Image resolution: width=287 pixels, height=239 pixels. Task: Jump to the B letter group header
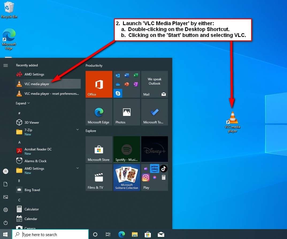coord(19,181)
